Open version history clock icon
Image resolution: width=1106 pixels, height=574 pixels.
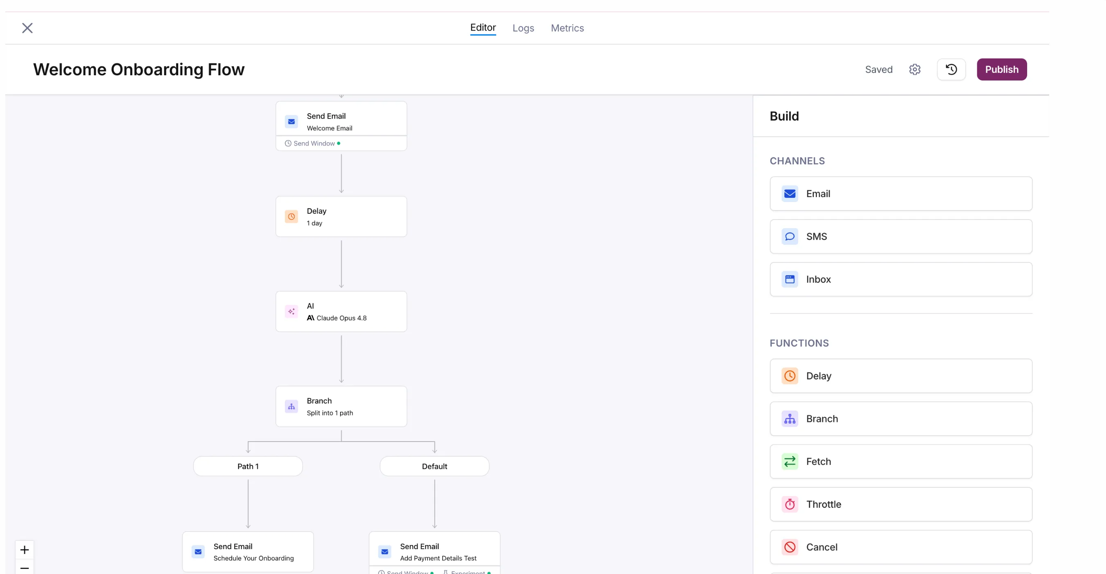(x=951, y=70)
